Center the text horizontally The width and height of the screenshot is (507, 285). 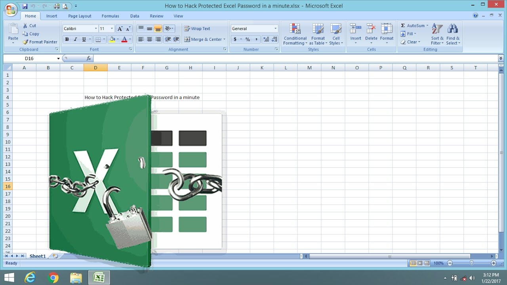(149, 39)
